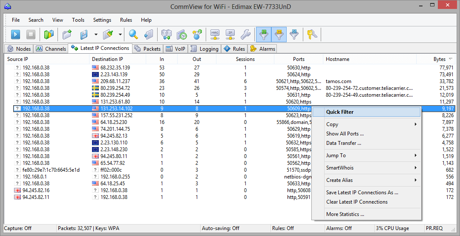Open the MAC aliases toolbar icon
This screenshot has height=236, width=460.
[x=215, y=35]
